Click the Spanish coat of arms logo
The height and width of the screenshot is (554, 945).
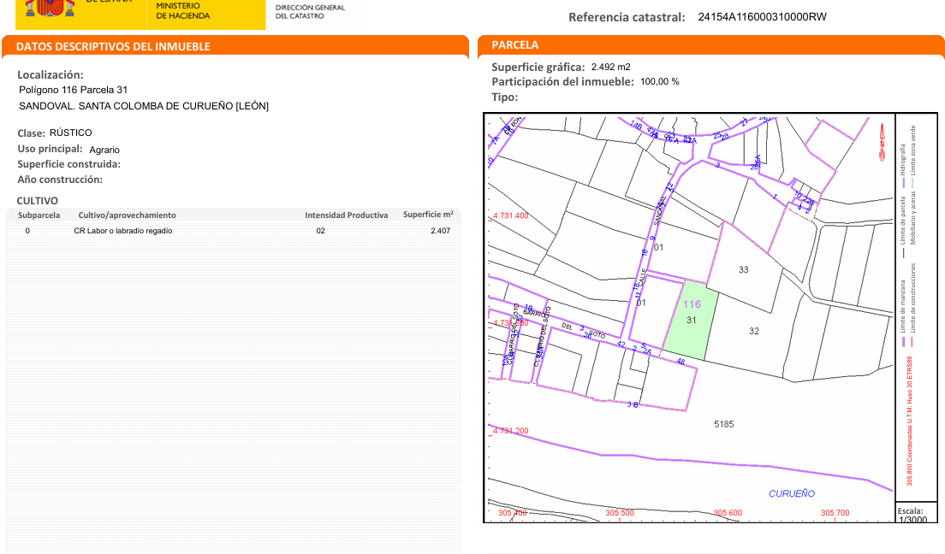[50, 8]
